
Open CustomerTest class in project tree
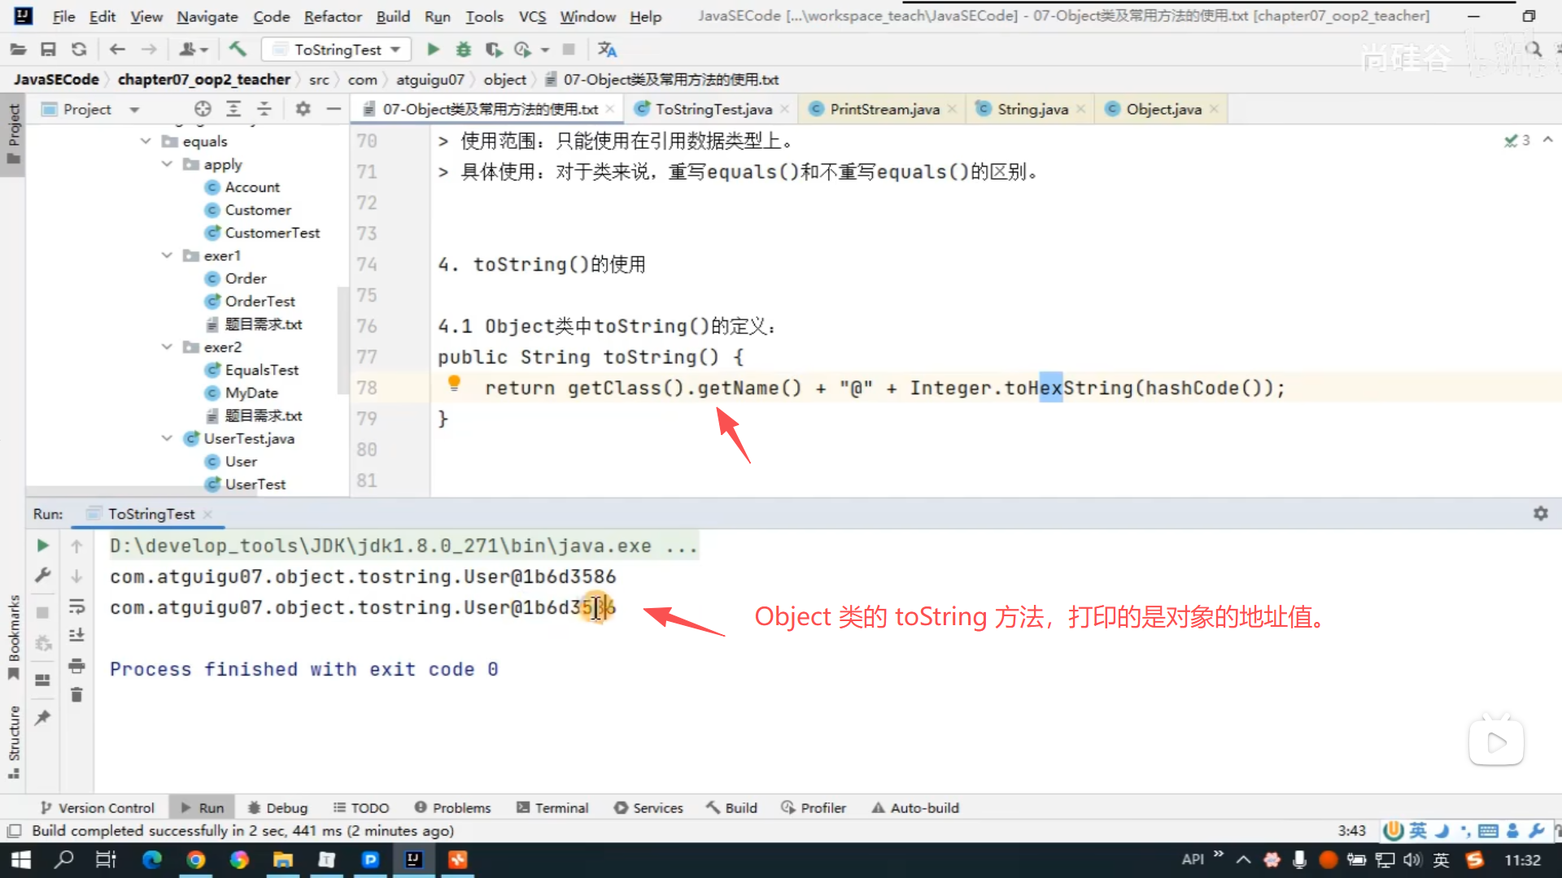tap(272, 233)
